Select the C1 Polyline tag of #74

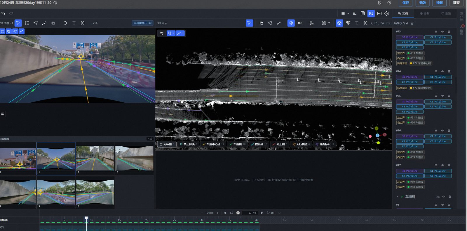(438, 77)
